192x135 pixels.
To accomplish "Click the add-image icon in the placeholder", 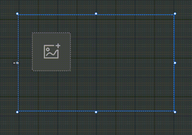I will point(52,51).
